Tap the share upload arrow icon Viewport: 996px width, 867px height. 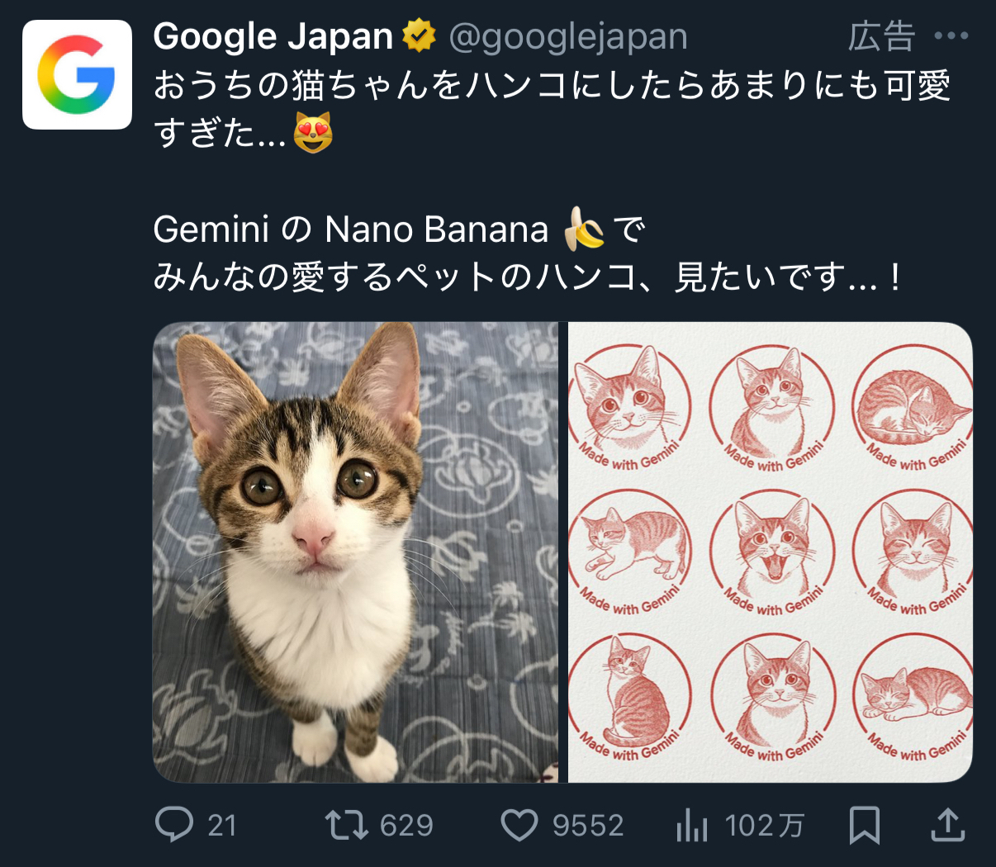(948, 825)
